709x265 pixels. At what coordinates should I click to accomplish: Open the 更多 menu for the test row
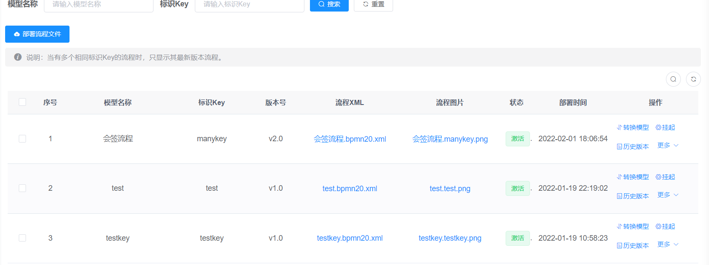[668, 195]
